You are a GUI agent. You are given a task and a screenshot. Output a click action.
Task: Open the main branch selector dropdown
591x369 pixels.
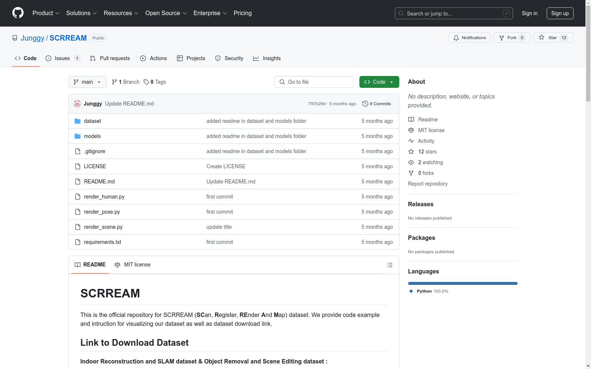click(x=88, y=82)
